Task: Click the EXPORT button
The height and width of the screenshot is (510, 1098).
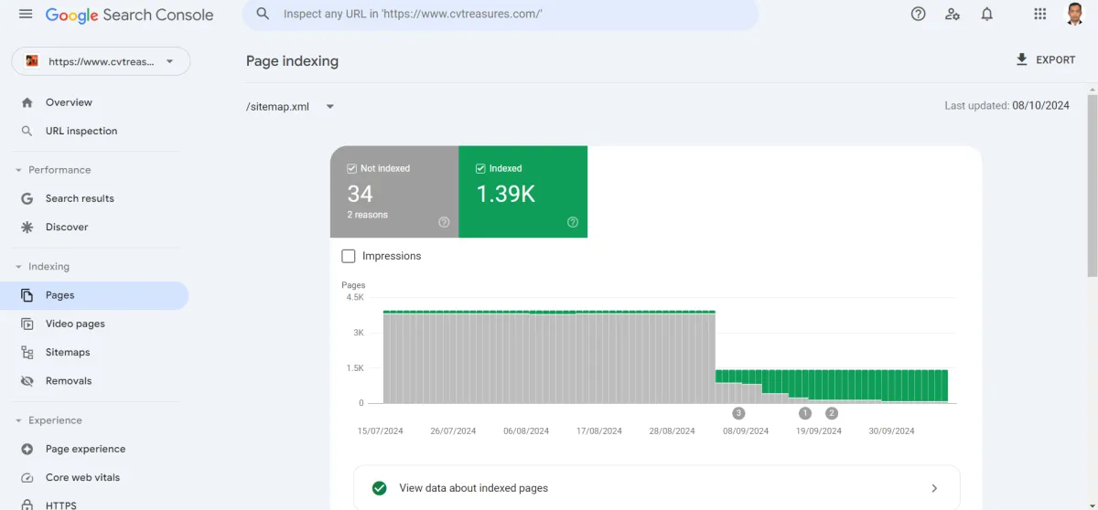Action: 1045,59
